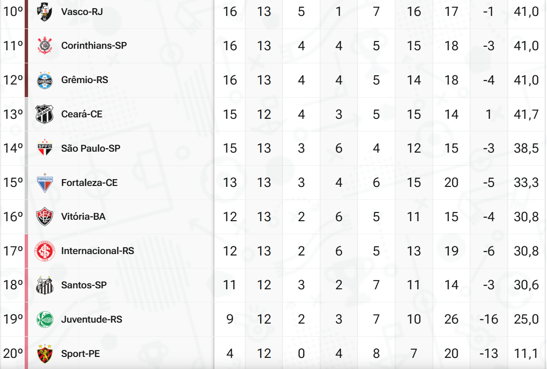The image size is (547, 369).
Task: Select the São Paulo-SP shield logo
Action: 45,148
